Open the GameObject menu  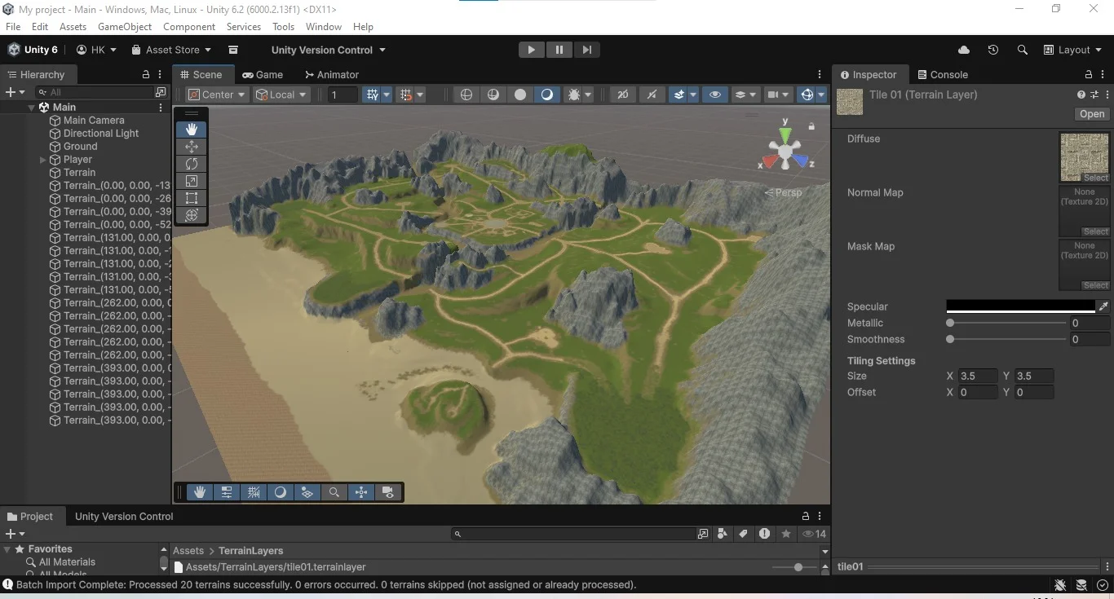(x=125, y=27)
